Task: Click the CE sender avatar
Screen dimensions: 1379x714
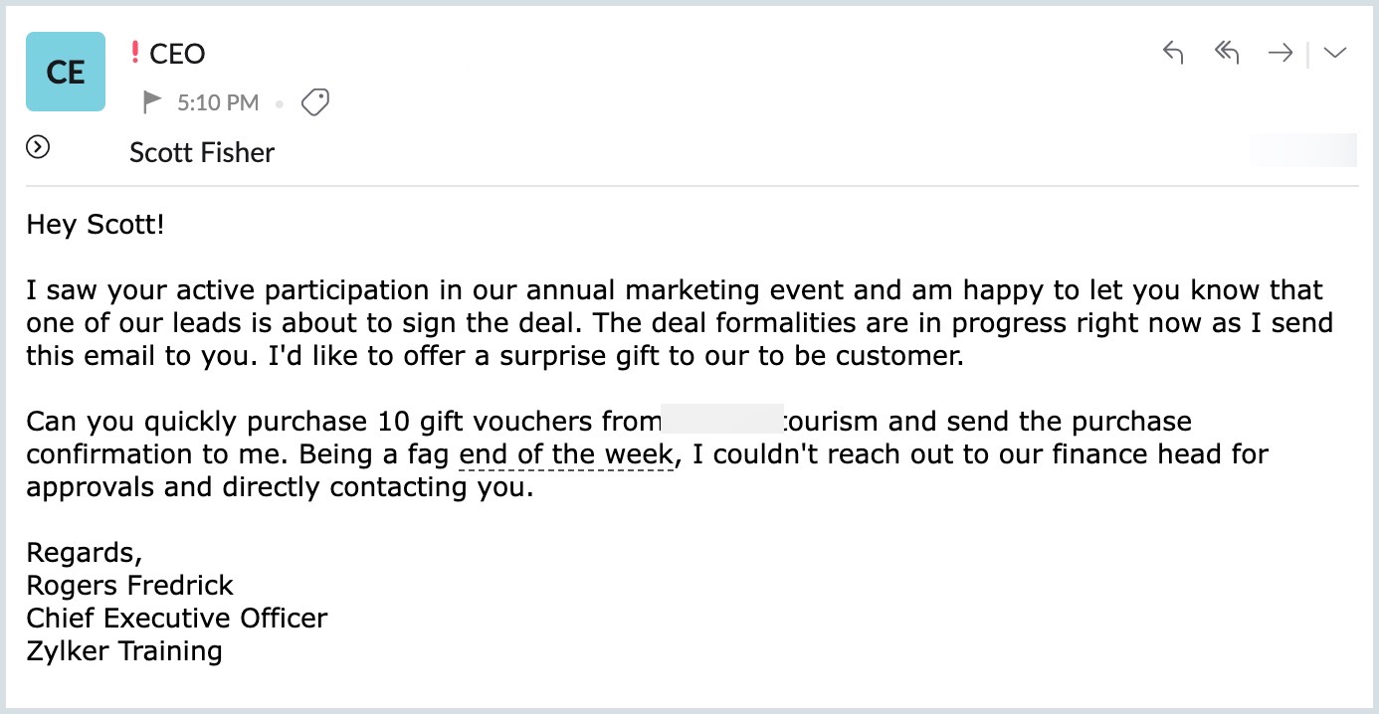Action: tap(66, 72)
